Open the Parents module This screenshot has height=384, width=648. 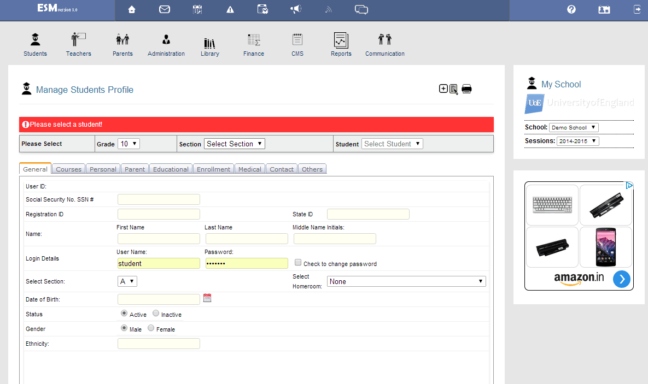tap(122, 45)
